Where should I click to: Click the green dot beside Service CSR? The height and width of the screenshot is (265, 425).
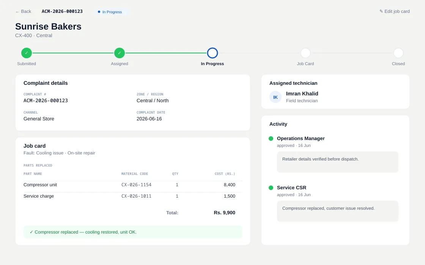point(271,188)
